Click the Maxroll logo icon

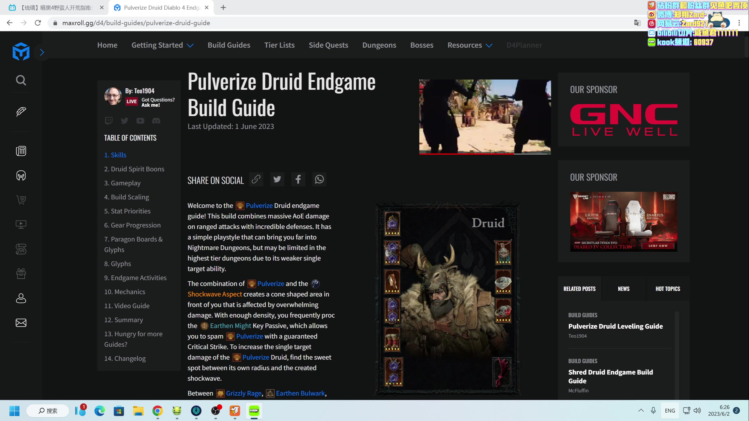coord(21,51)
